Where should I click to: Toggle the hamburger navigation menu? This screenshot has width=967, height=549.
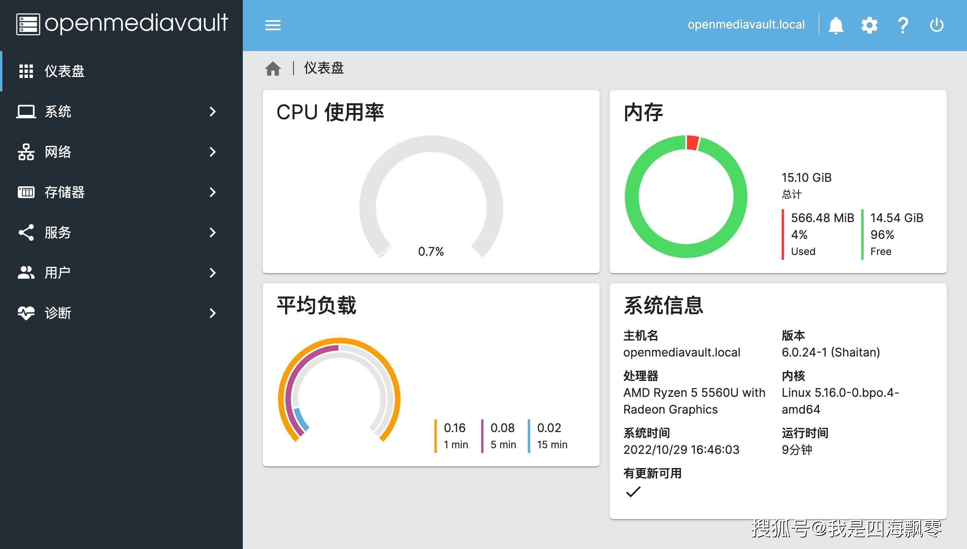tap(273, 25)
